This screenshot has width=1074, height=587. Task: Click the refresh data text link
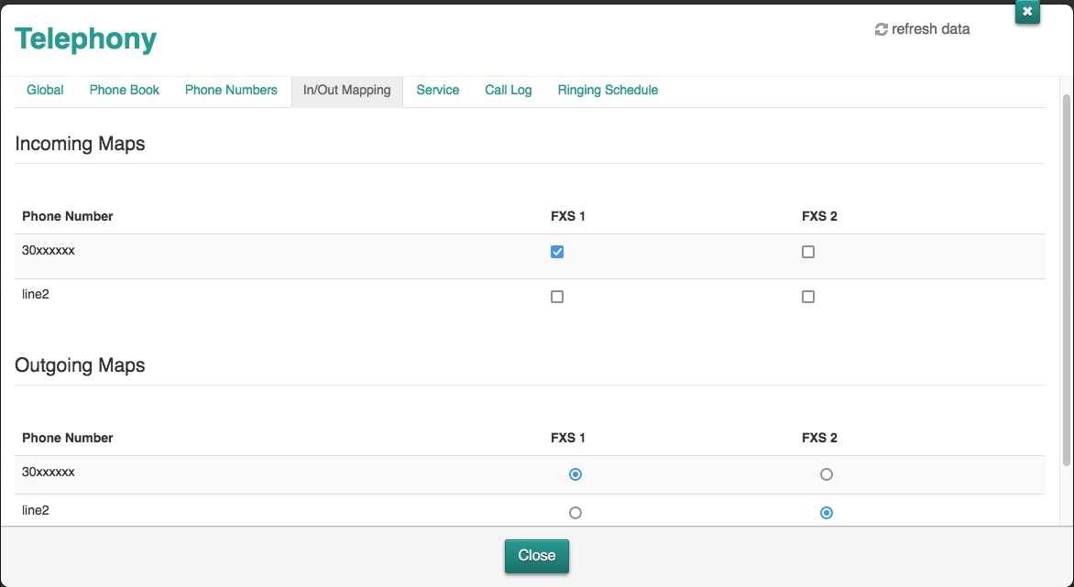(x=930, y=29)
